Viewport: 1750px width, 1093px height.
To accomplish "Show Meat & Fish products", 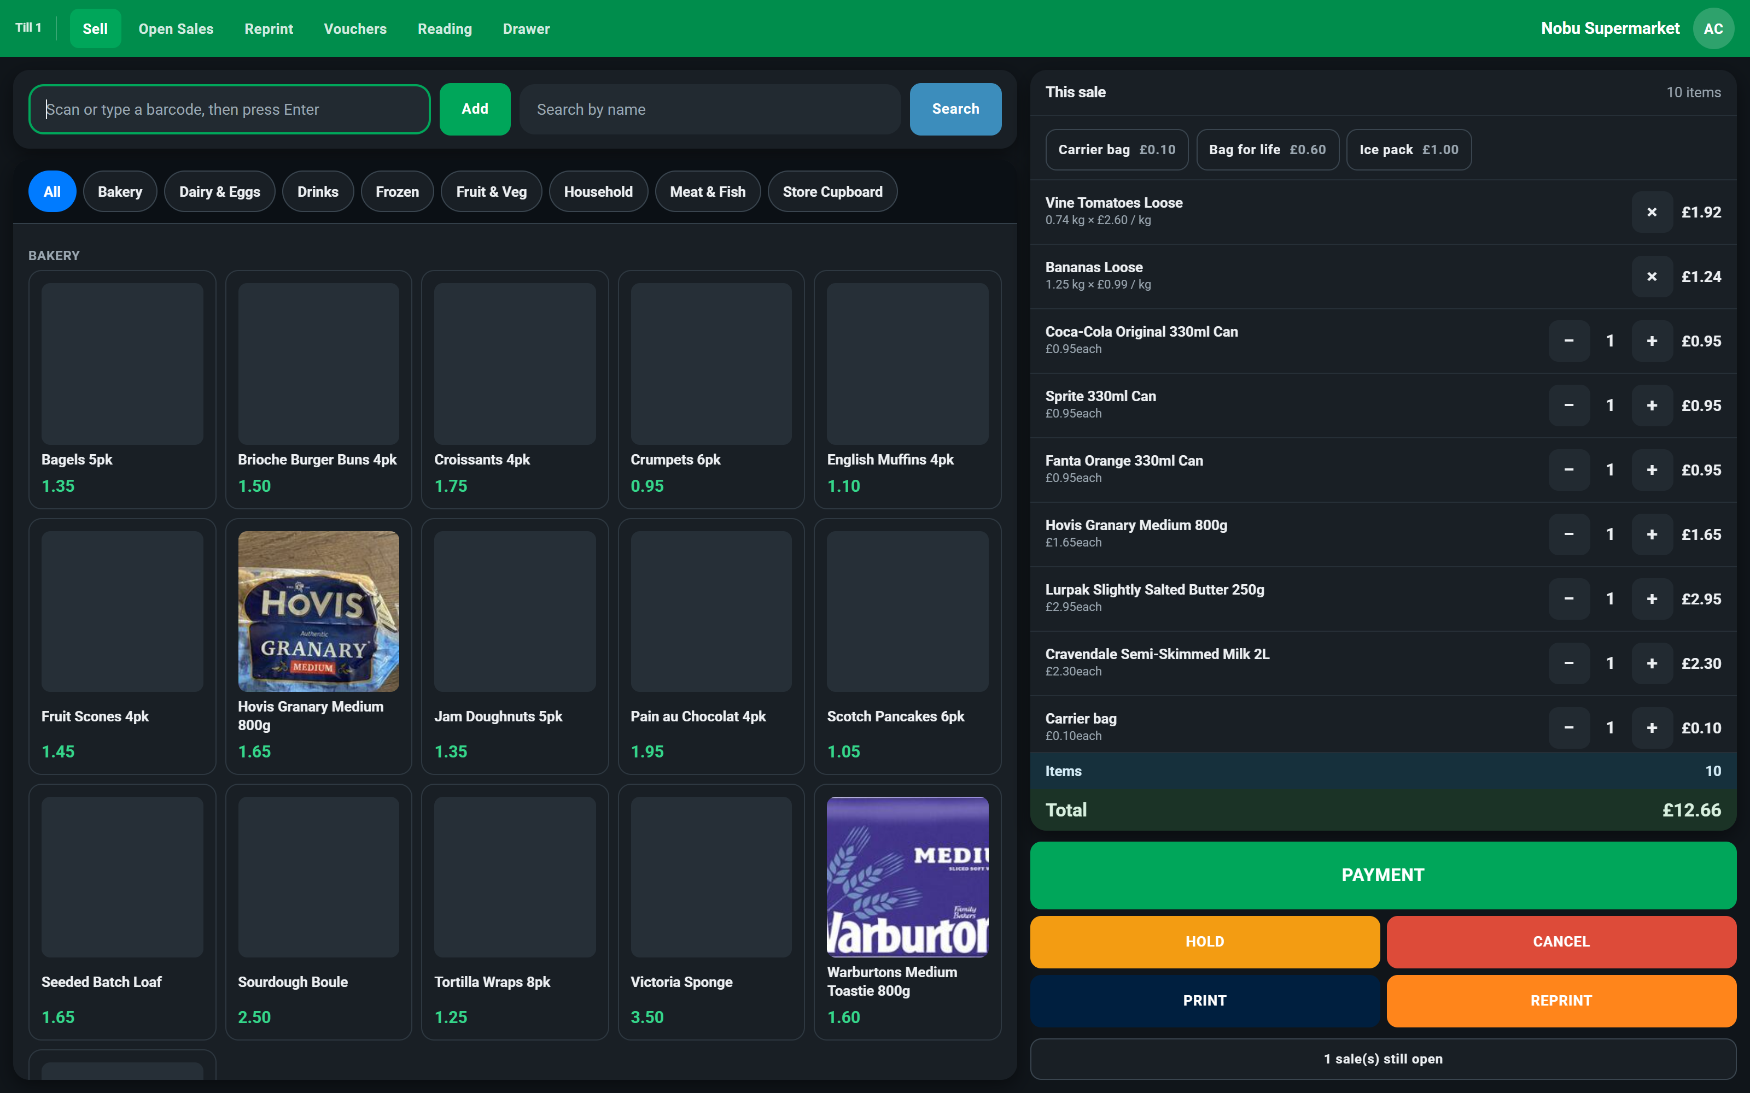I will click(x=707, y=192).
